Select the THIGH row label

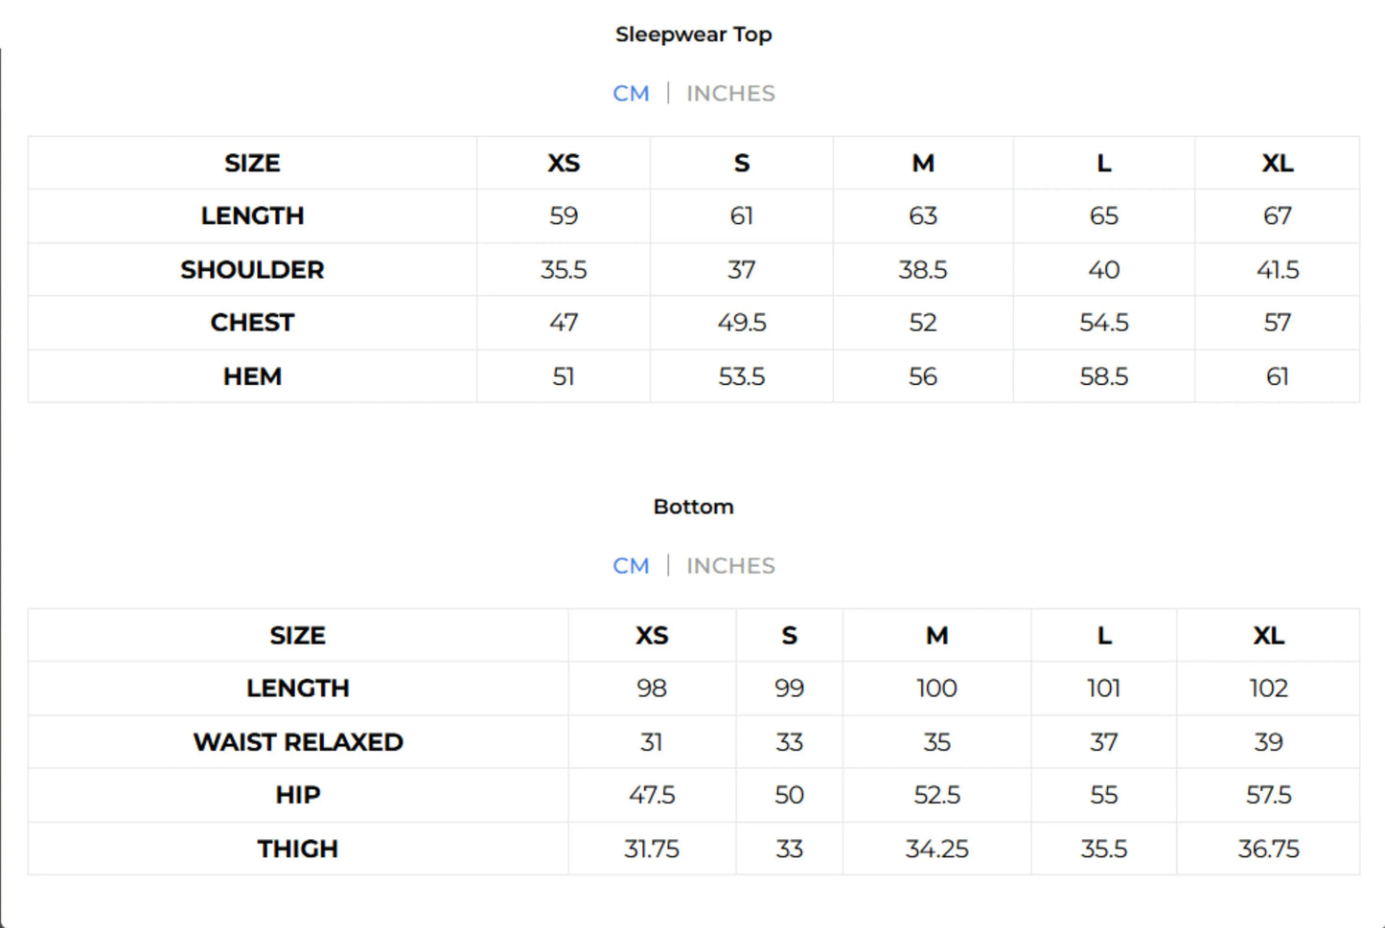[x=298, y=849]
